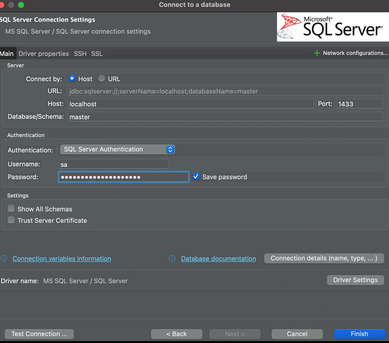Screen dimensions: 389x343
Task: Open the Database documentation link
Action: coord(218,259)
